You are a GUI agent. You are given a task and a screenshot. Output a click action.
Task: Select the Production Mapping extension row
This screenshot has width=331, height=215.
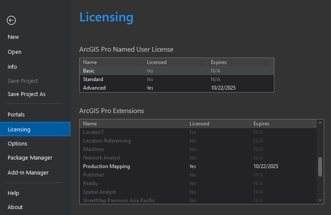point(198,166)
